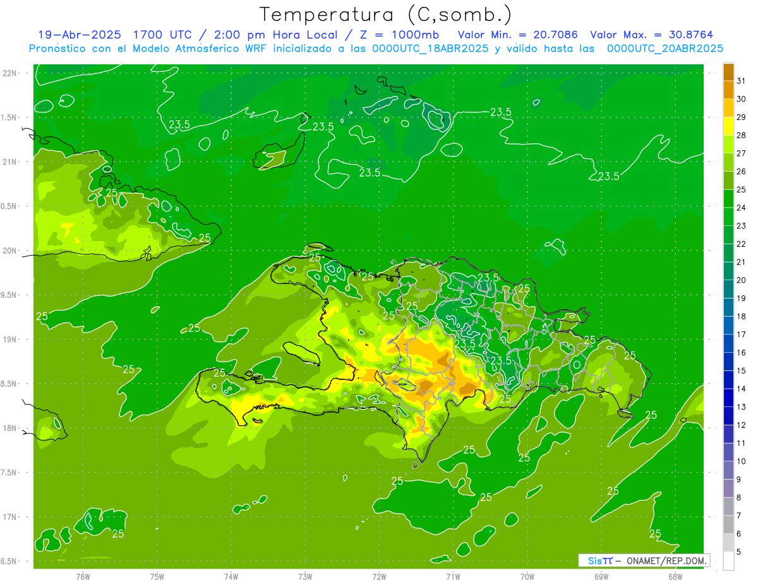Click the '75W' longitude axis label
Screen dimensions: 758x585
pyautogui.click(x=157, y=577)
